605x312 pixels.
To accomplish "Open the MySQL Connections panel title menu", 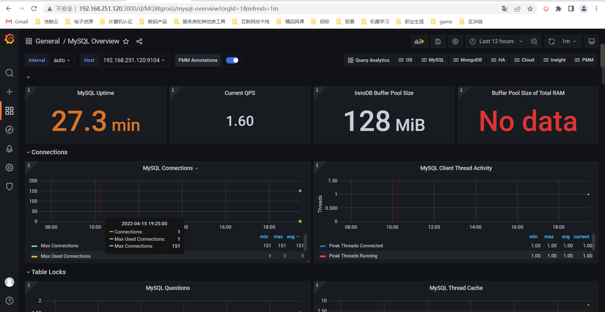I will click(170, 168).
